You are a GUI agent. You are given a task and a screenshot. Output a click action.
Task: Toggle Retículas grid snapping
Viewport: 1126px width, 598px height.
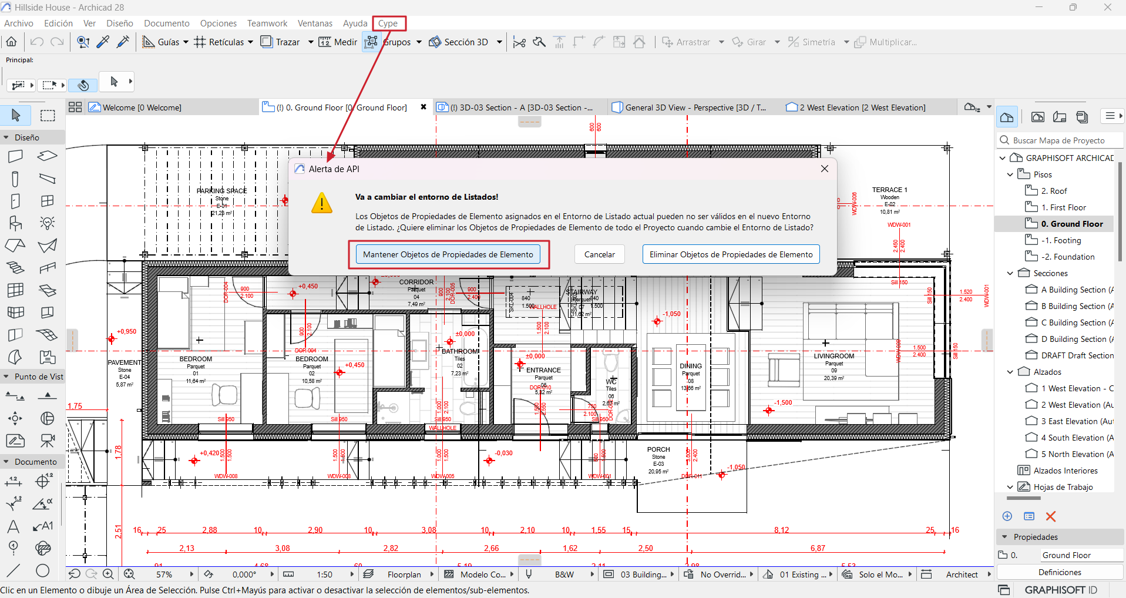219,42
